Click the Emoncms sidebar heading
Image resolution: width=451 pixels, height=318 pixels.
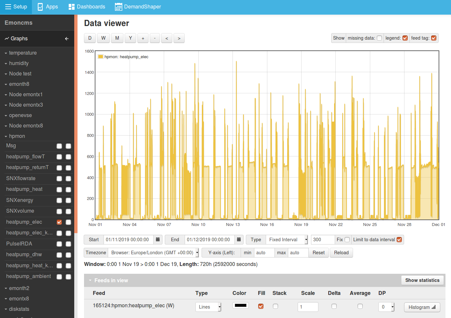click(x=19, y=23)
